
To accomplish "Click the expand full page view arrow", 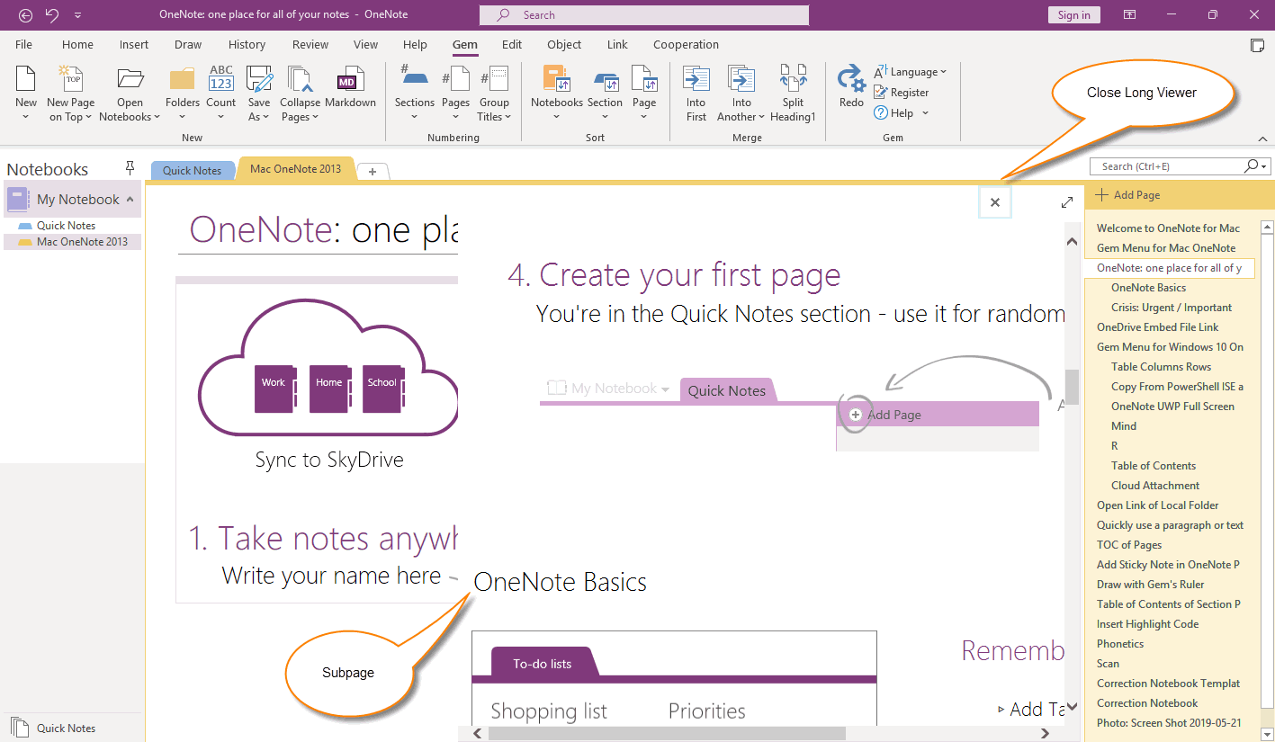I will 1067,202.
